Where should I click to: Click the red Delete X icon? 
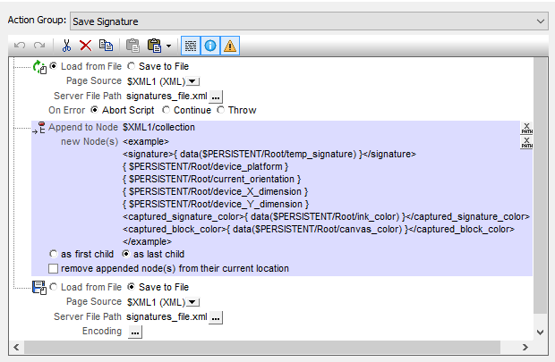86,45
